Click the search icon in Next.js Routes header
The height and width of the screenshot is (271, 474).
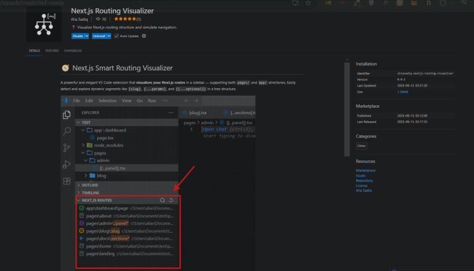(162, 201)
